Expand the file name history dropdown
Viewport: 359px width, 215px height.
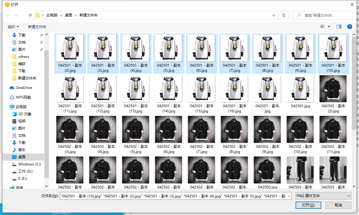tap(289, 196)
